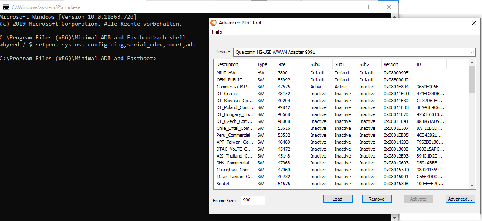
Task: Maximize the cmd.exe window
Action: pyautogui.click(x=370, y=7)
